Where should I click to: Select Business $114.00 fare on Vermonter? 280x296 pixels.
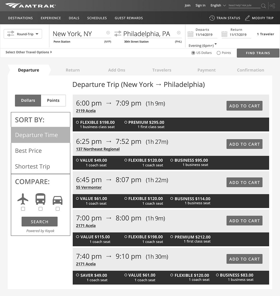pyautogui.click(x=172, y=199)
